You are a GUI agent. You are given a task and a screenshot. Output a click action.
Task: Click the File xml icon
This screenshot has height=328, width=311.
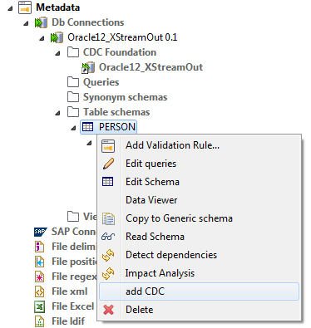point(40,291)
